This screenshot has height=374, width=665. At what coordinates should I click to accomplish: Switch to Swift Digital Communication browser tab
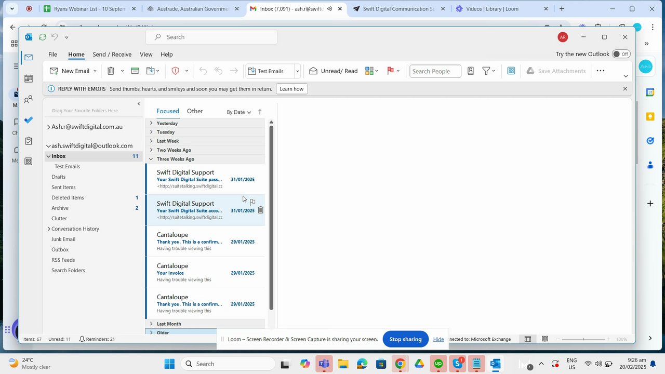(x=398, y=9)
